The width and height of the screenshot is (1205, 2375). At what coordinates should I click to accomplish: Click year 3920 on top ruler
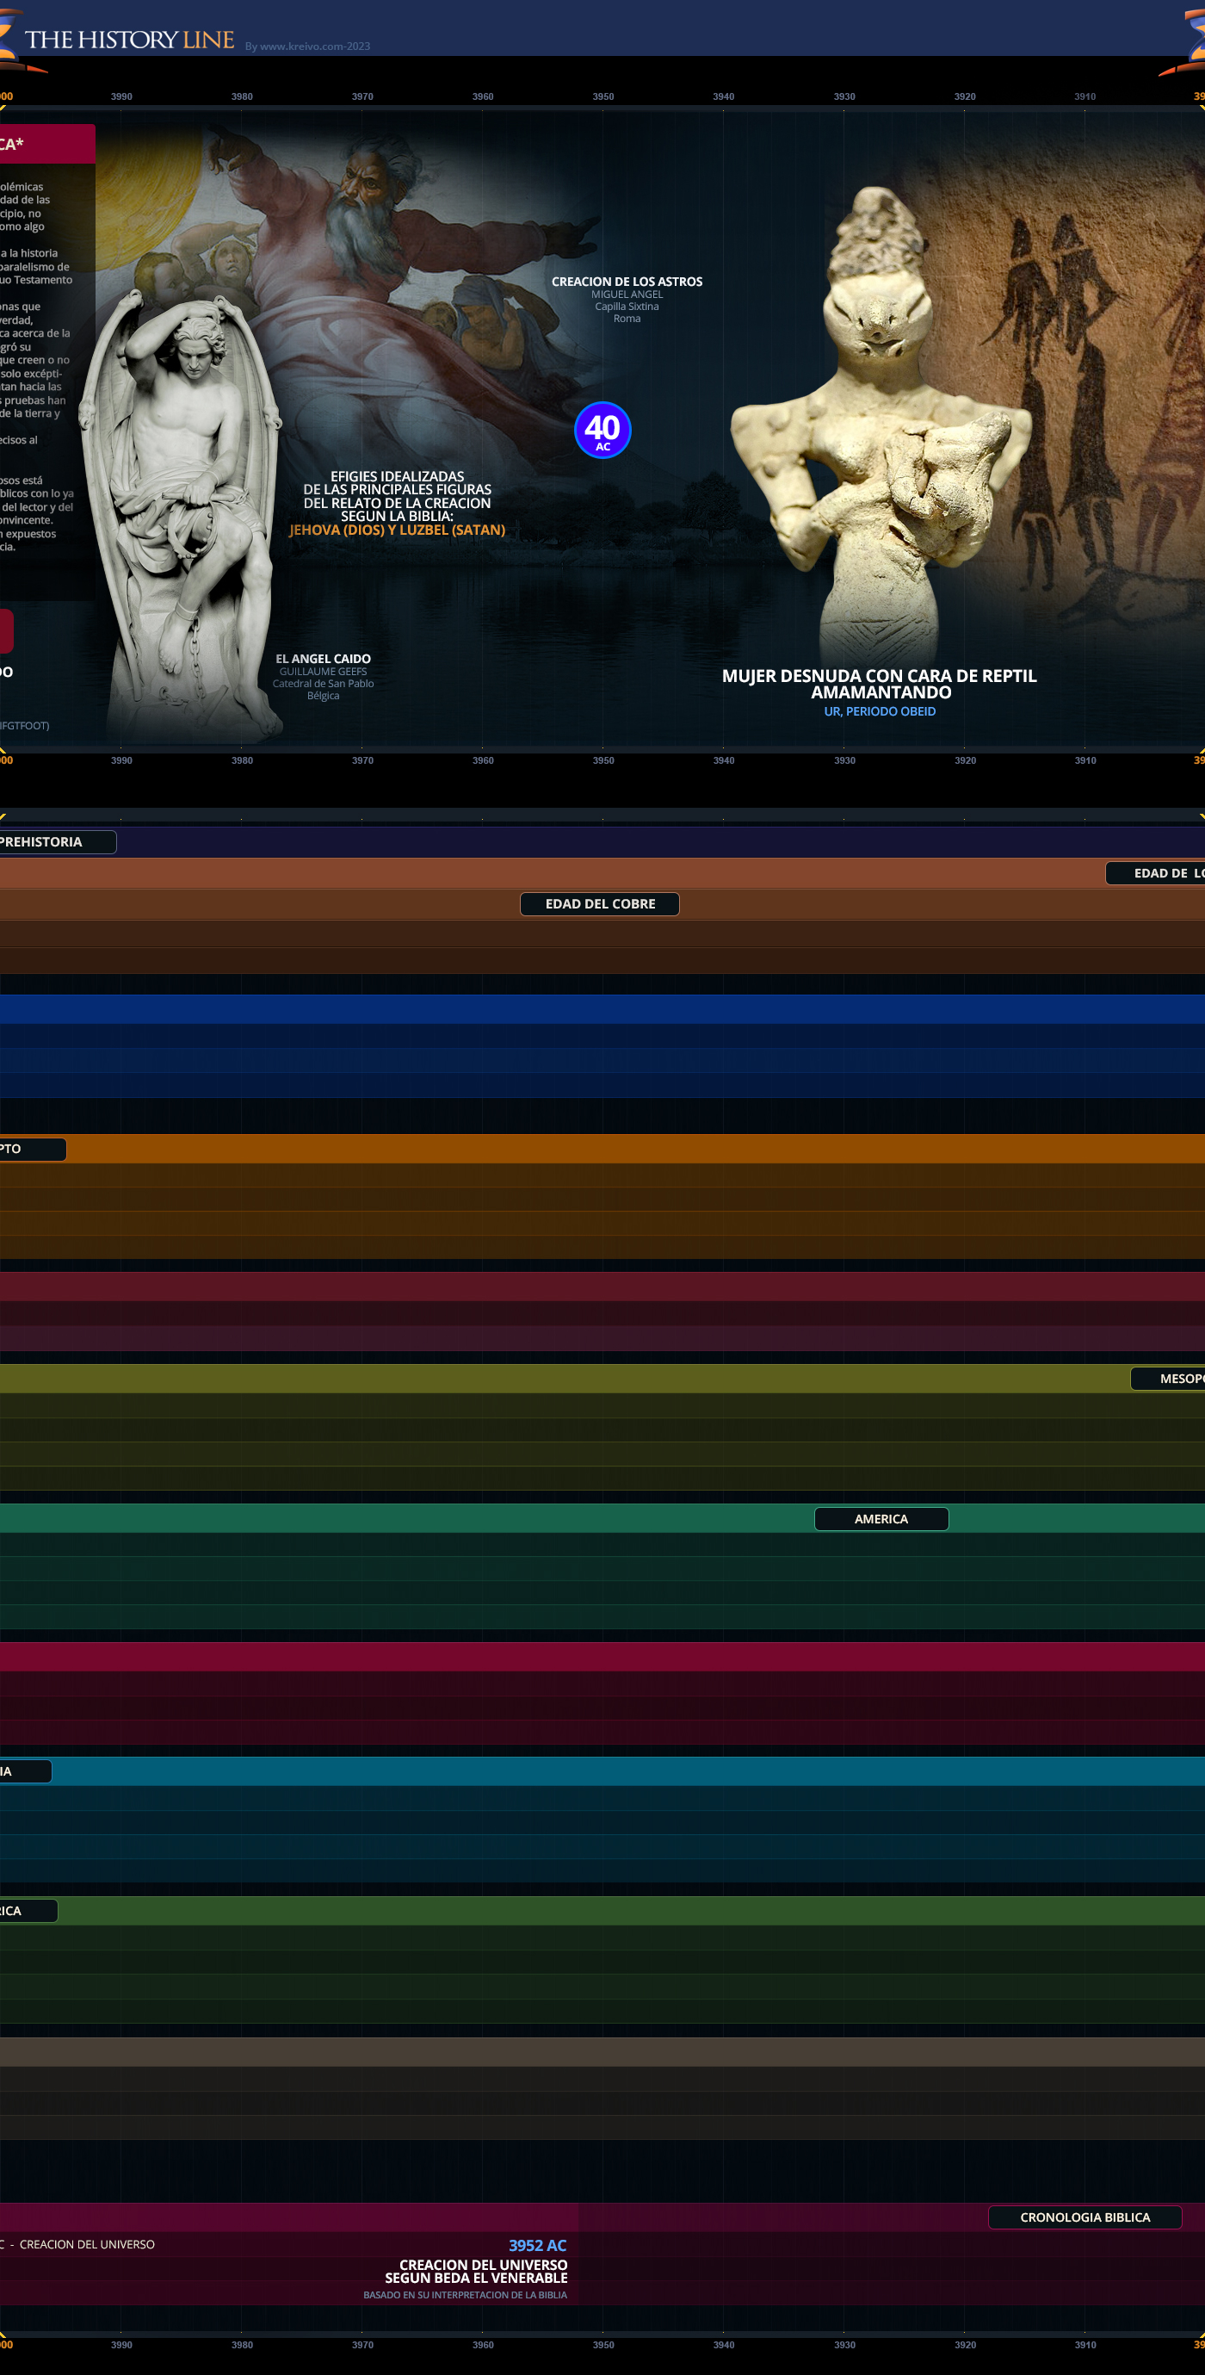click(965, 96)
